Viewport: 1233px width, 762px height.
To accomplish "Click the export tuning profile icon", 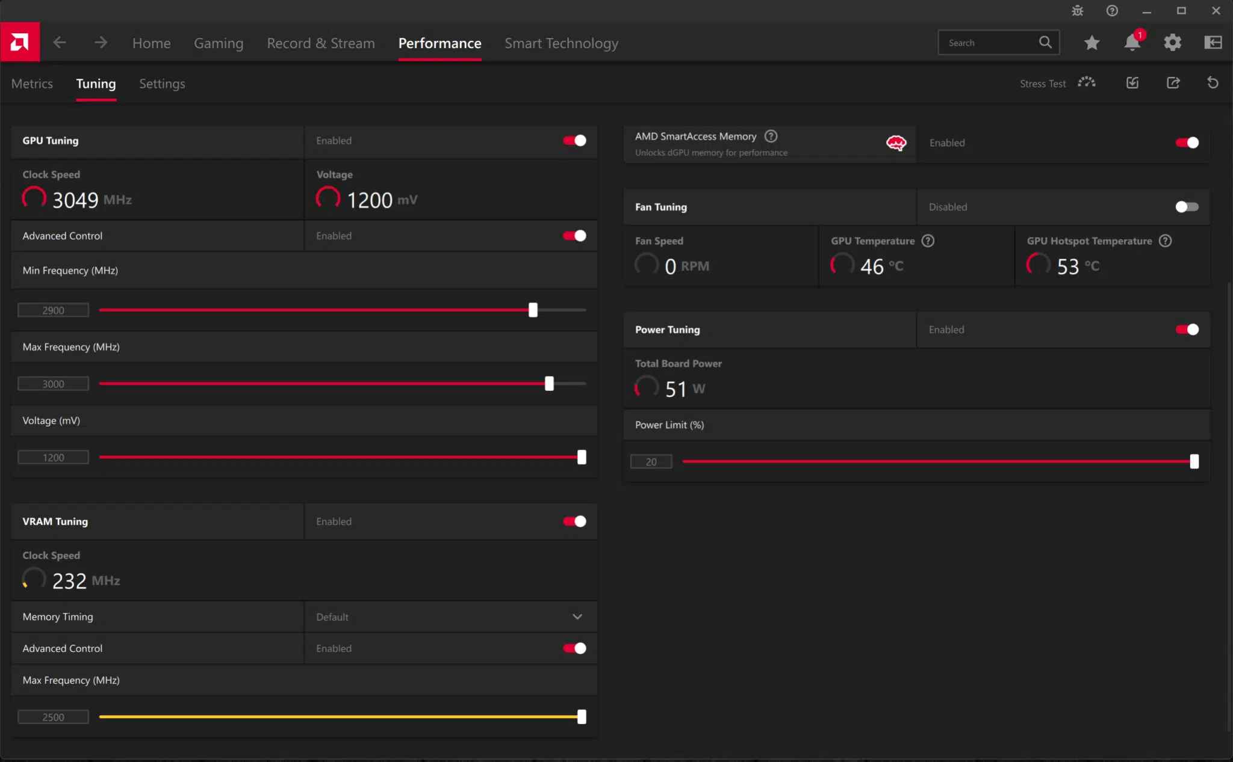I will click(x=1173, y=83).
